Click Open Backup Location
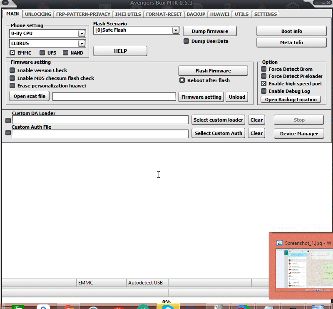The height and width of the screenshot is (309, 333). pos(291,100)
